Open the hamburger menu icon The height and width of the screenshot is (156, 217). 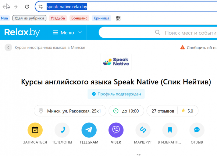pos(55,33)
